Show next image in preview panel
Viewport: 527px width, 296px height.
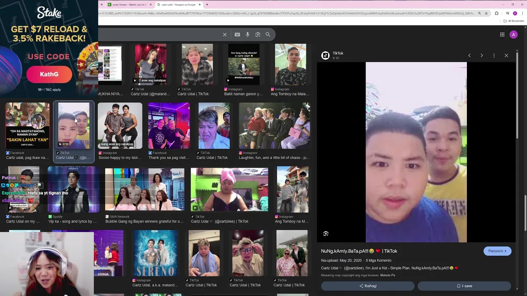coord(482,55)
